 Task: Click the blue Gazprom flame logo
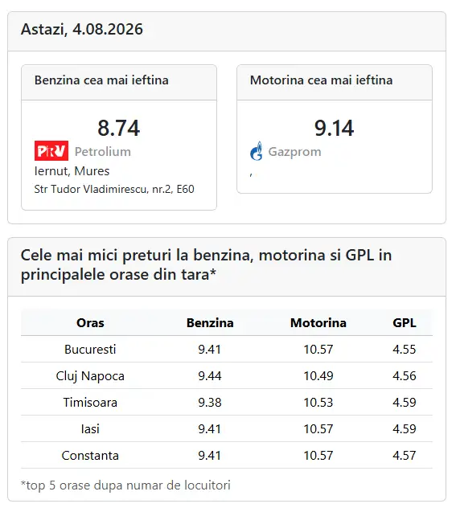(x=256, y=151)
